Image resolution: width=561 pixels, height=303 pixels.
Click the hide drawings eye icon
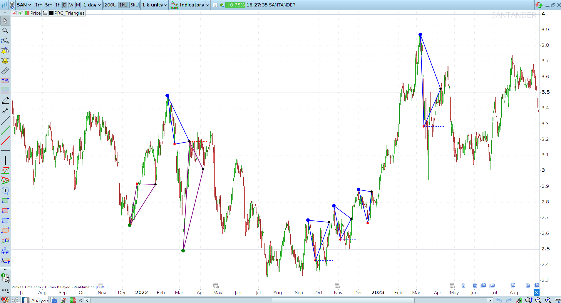[x=5, y=300]
